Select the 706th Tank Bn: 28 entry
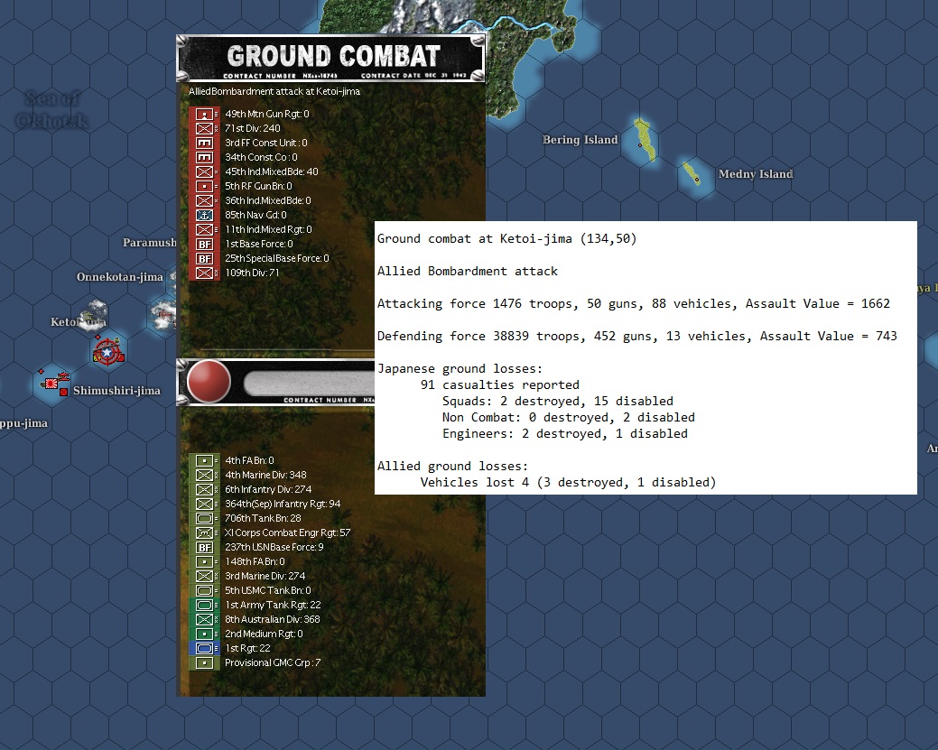 tap(263, 518)
